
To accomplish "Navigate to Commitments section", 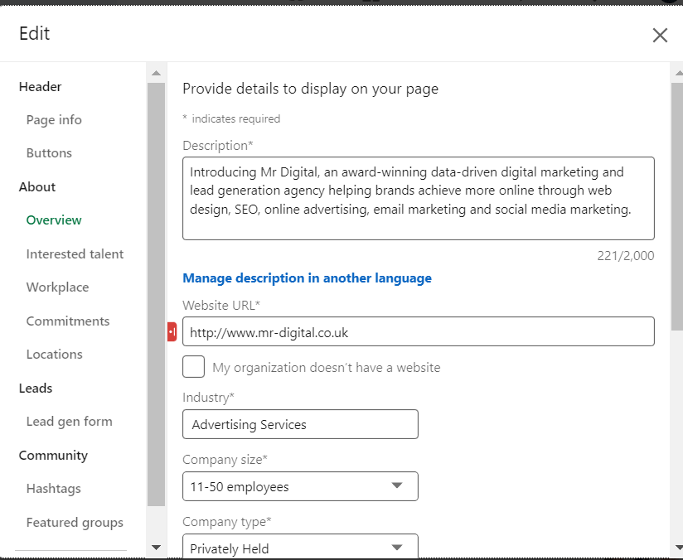I will [68, 321].
